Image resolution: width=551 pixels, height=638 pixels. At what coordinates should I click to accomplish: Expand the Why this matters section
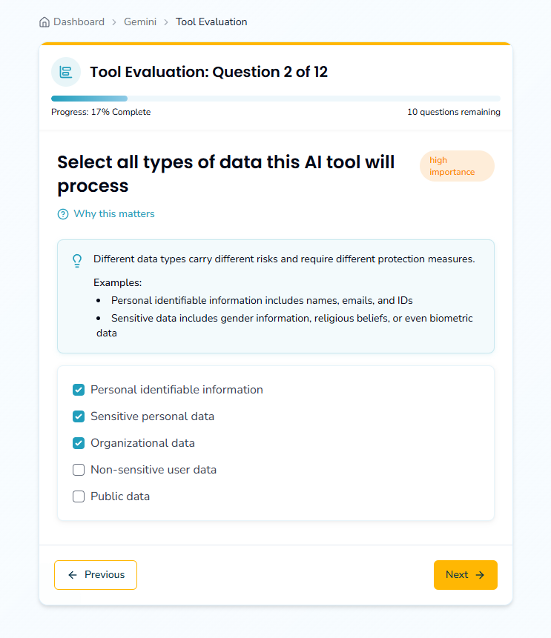[114, 214]
